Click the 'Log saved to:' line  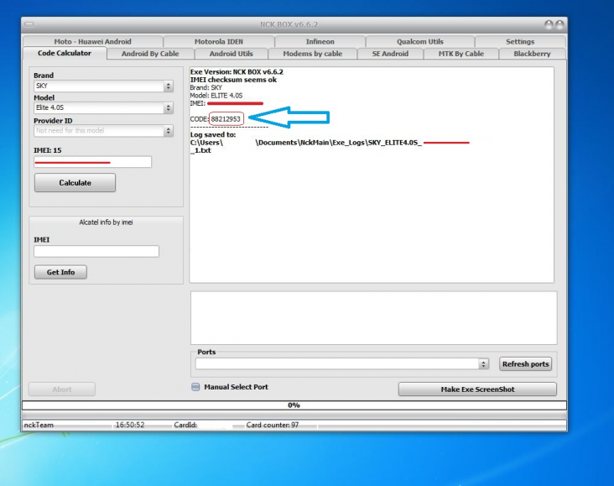click(x=213, y=134)
